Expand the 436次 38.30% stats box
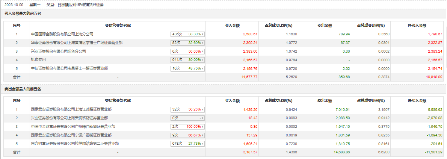The height and width of the screenshot is (159, 447). pyautogui.click(x=188, y=34)
